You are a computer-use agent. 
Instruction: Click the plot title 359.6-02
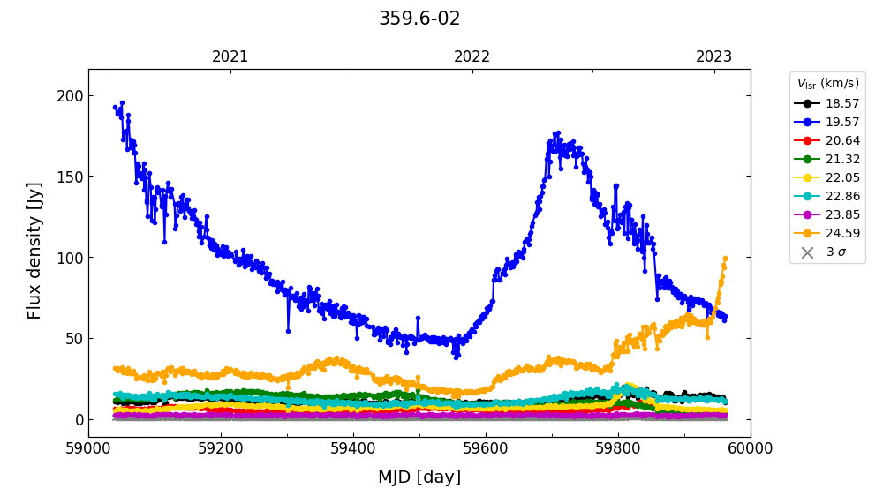pos(419,19)
